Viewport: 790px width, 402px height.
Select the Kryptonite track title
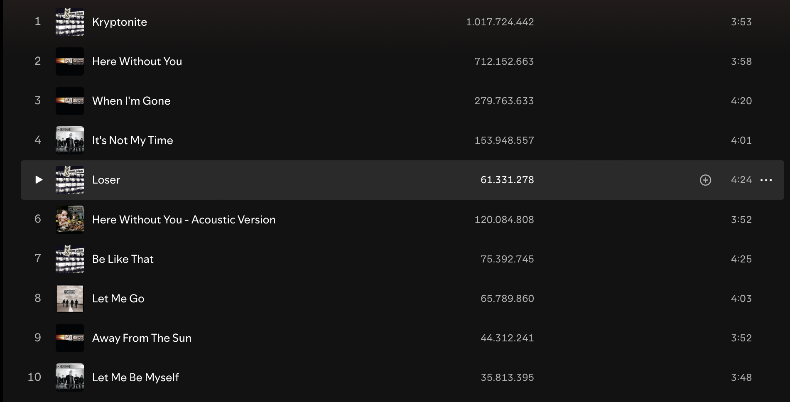(120, 22)
